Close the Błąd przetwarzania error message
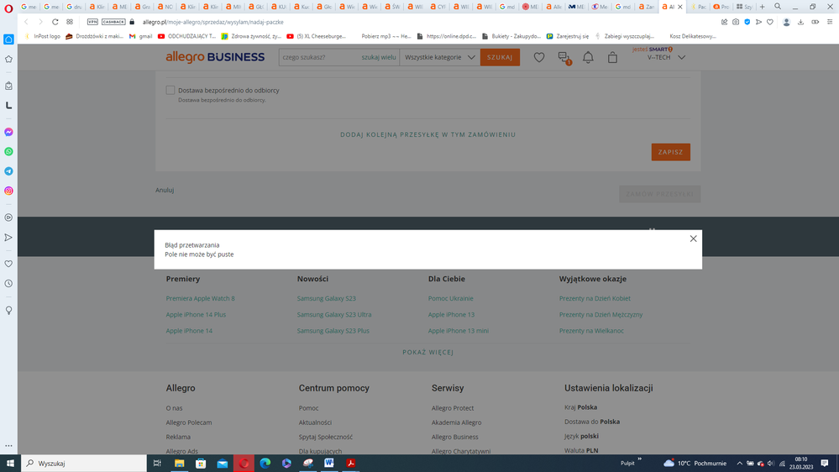 click(x=693, y=239)
